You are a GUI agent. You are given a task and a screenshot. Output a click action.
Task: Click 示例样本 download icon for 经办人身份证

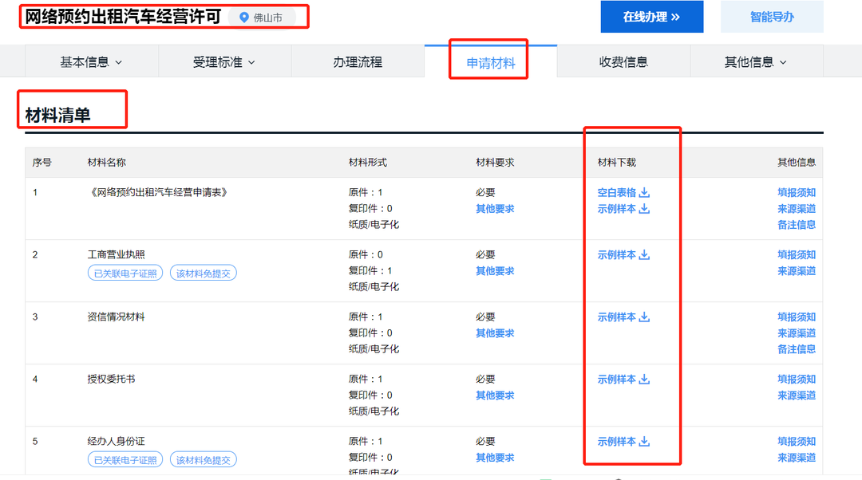click(645, 442)
